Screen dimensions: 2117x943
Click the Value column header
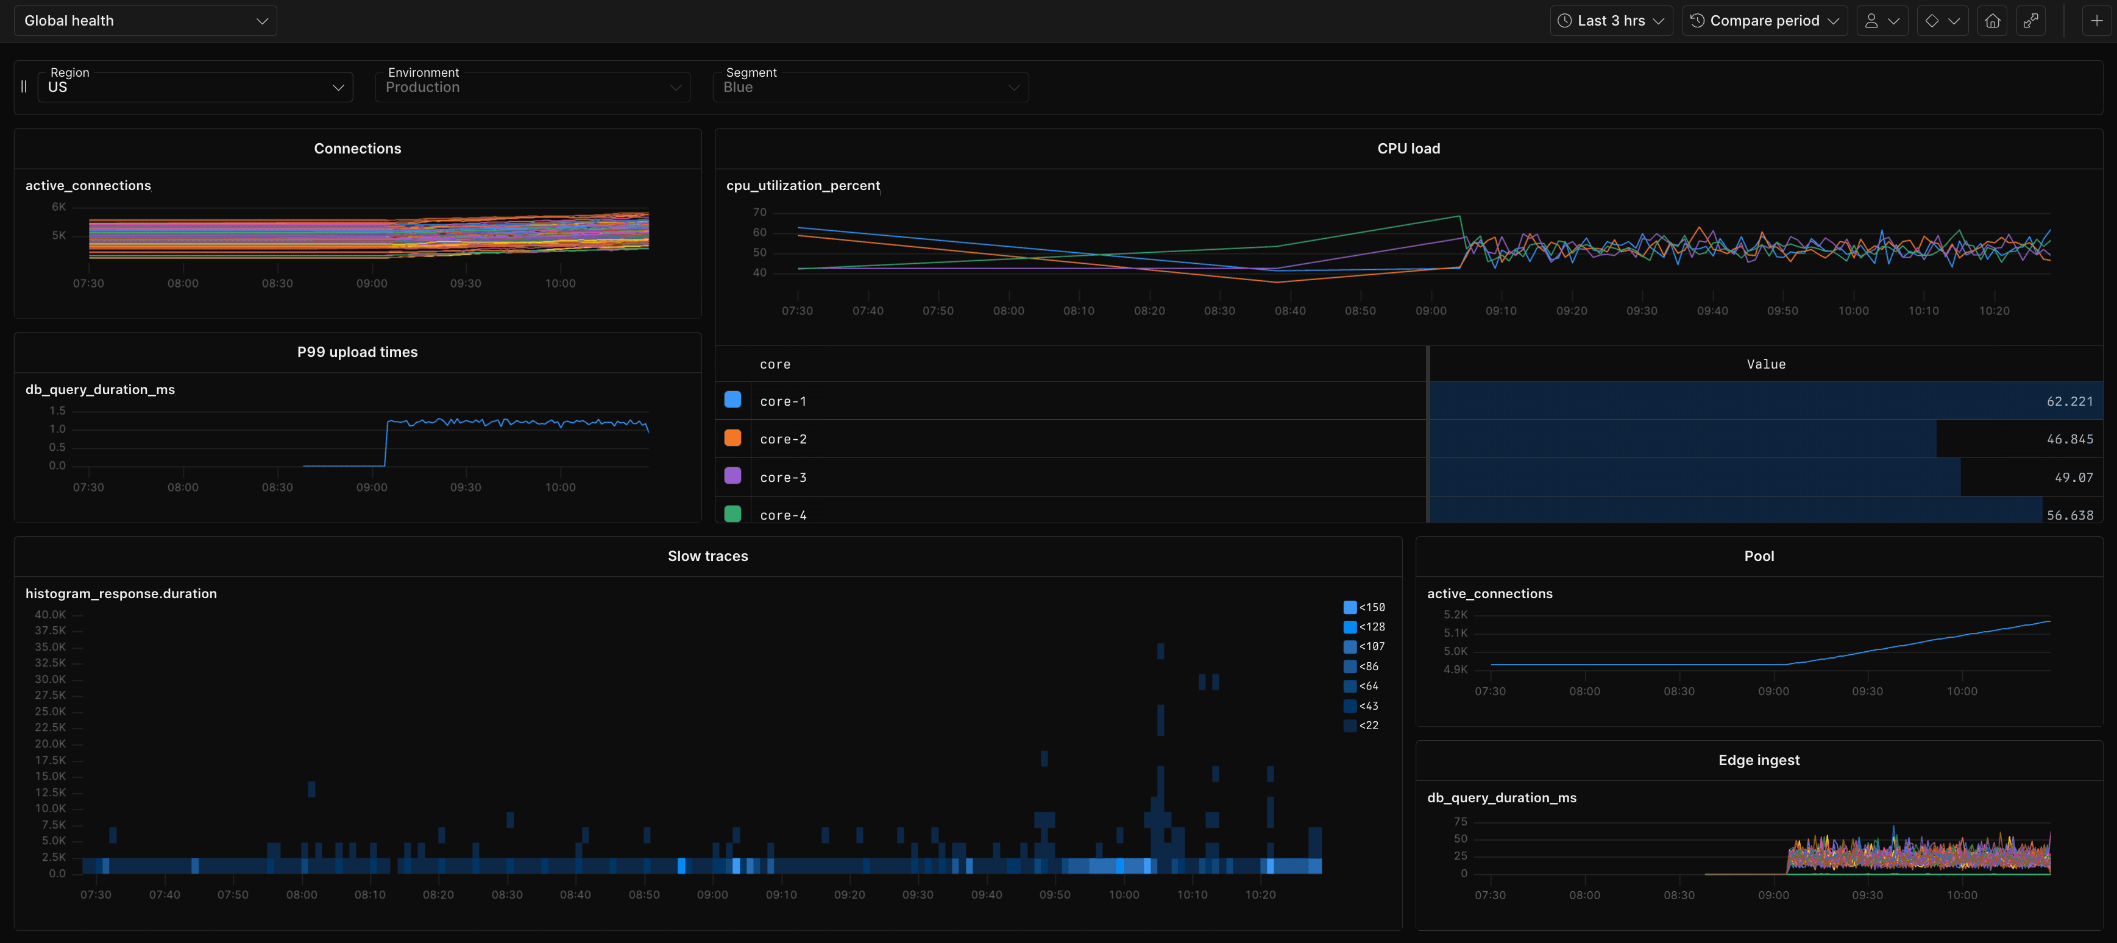pos(1766,364)
